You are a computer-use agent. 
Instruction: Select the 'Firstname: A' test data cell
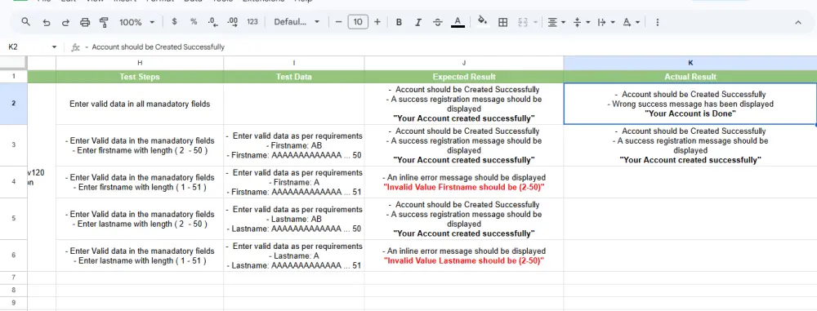tap(294, 182)
